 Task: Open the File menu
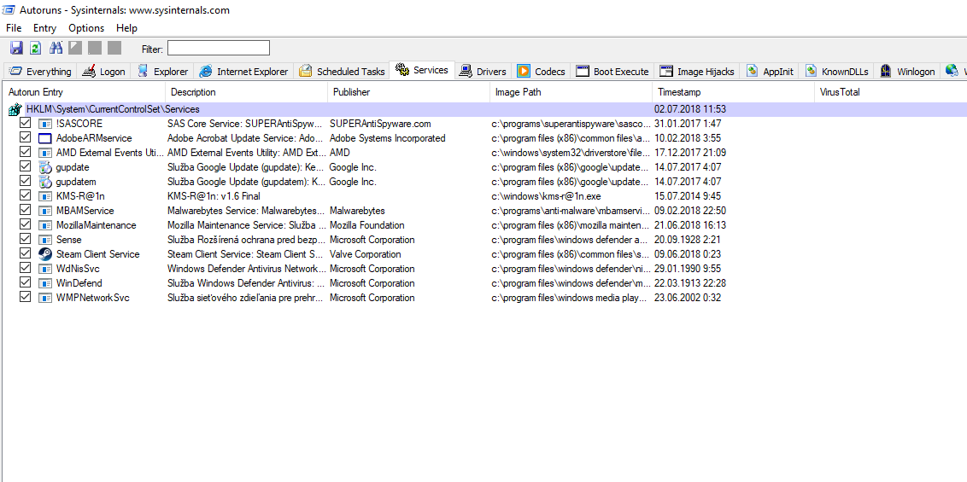pos(14,28)
